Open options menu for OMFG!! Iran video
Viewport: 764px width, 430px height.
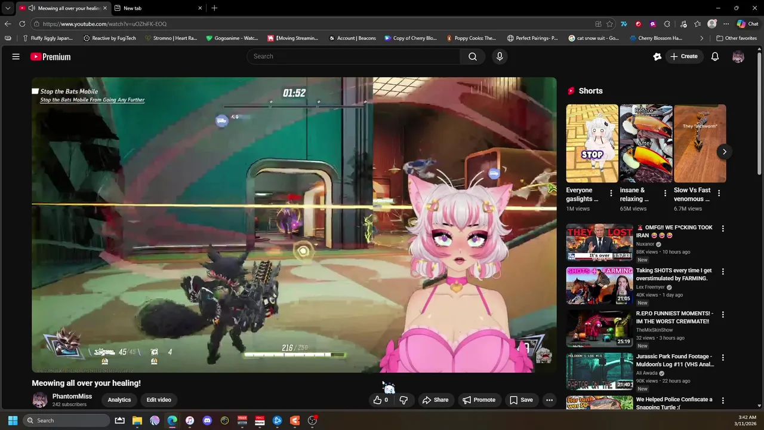coord(723,229)
